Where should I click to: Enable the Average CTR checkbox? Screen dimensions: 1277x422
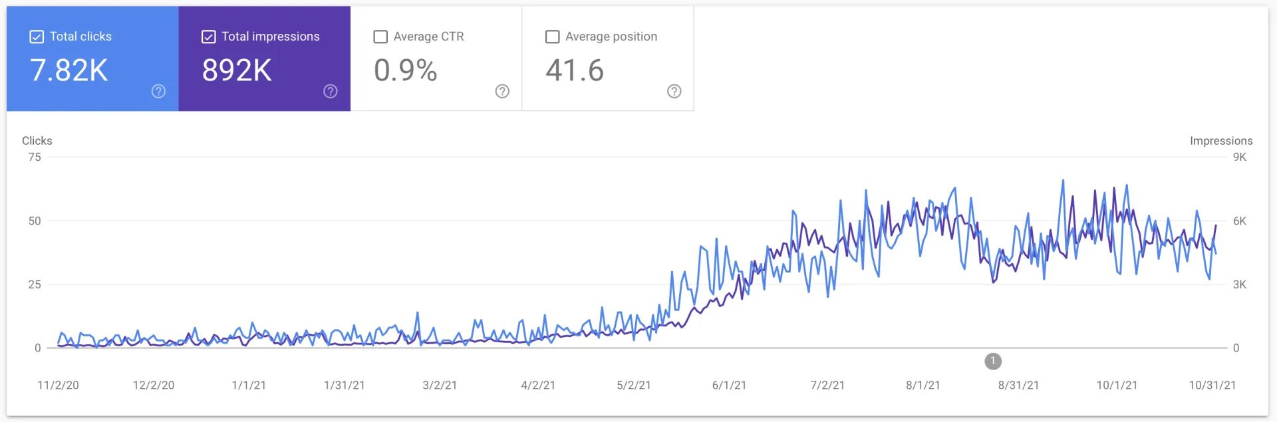(x=380, y=37)
